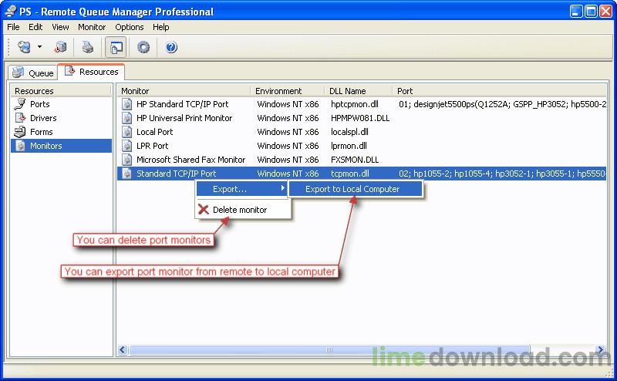
Task: Click the icon beside Standard TCP/IP Port
Action: (x=126, y=174)
